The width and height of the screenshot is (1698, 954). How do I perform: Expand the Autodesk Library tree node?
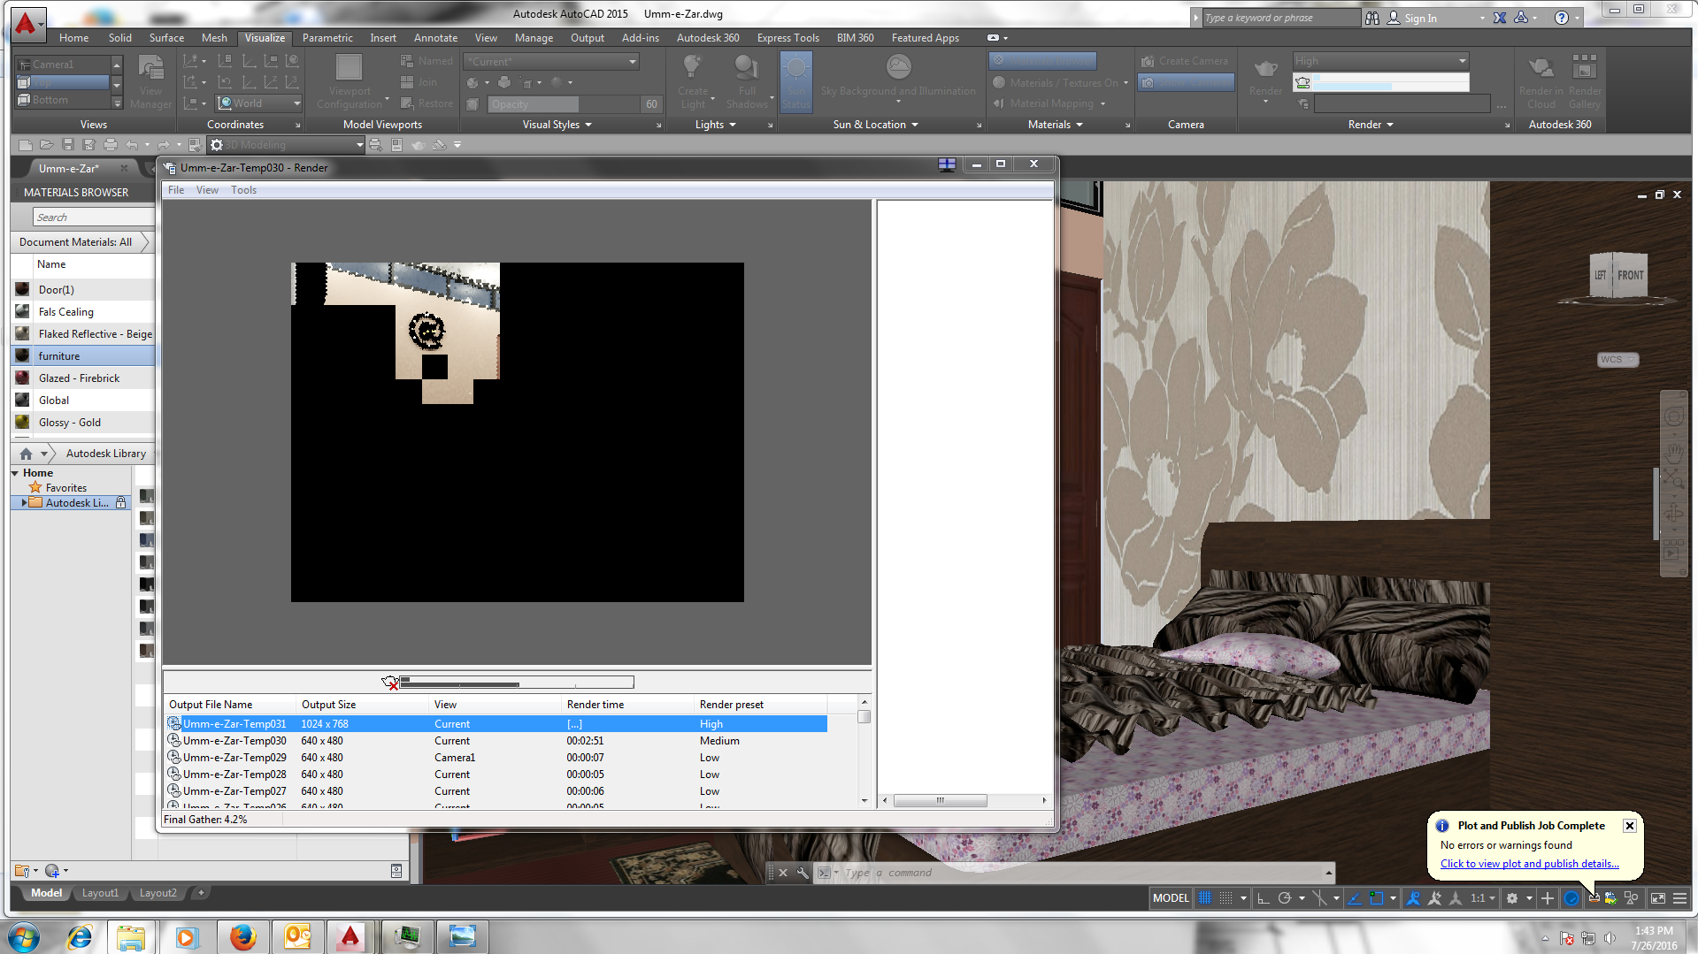click(24, 503)
